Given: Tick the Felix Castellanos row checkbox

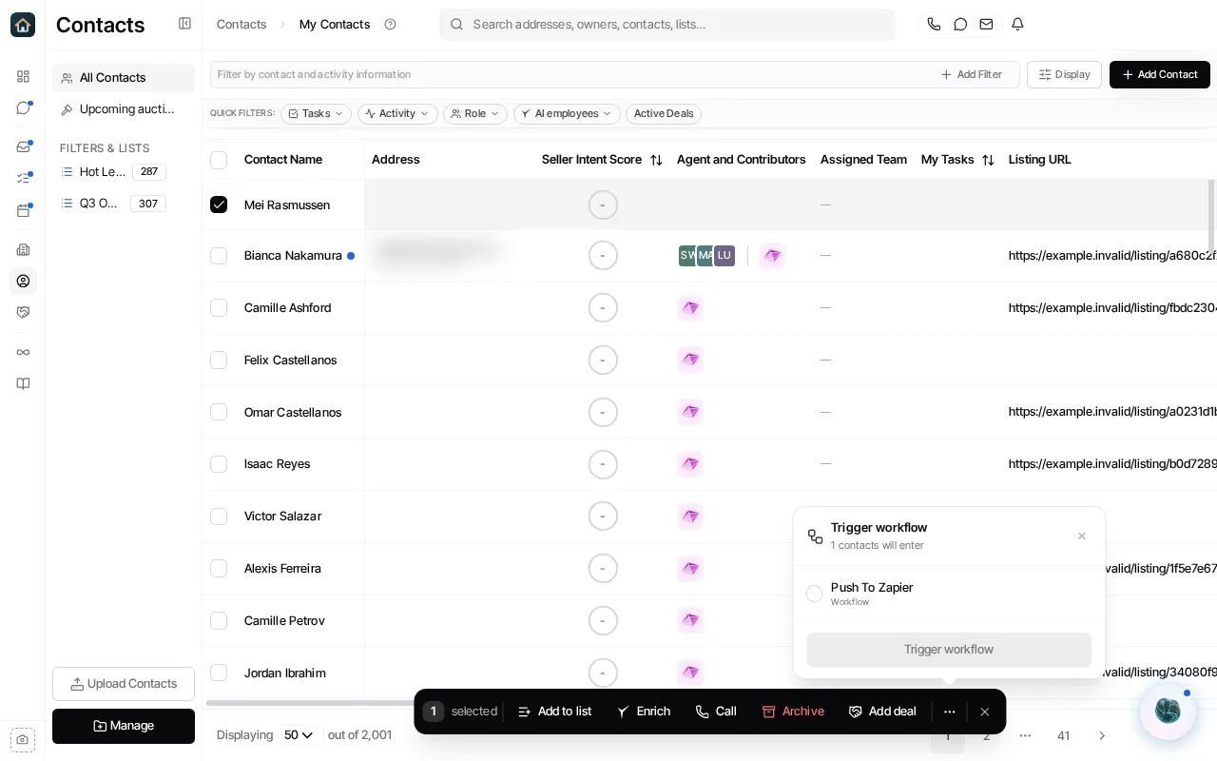Looking at the screenshot, I should click(x=219, y=360).
